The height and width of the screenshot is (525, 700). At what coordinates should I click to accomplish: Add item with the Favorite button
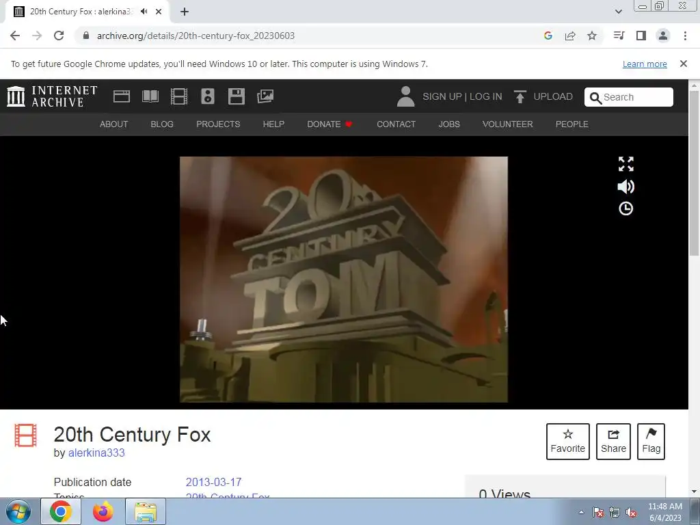click(568, 442)
